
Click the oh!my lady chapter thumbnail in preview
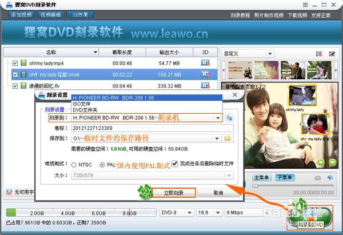click(302, 95)
